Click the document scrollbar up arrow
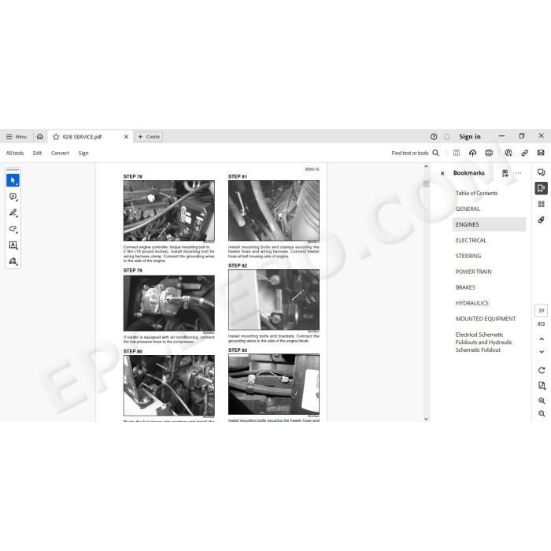Viewport: 551px width, 551px height. tap(426, 167)
